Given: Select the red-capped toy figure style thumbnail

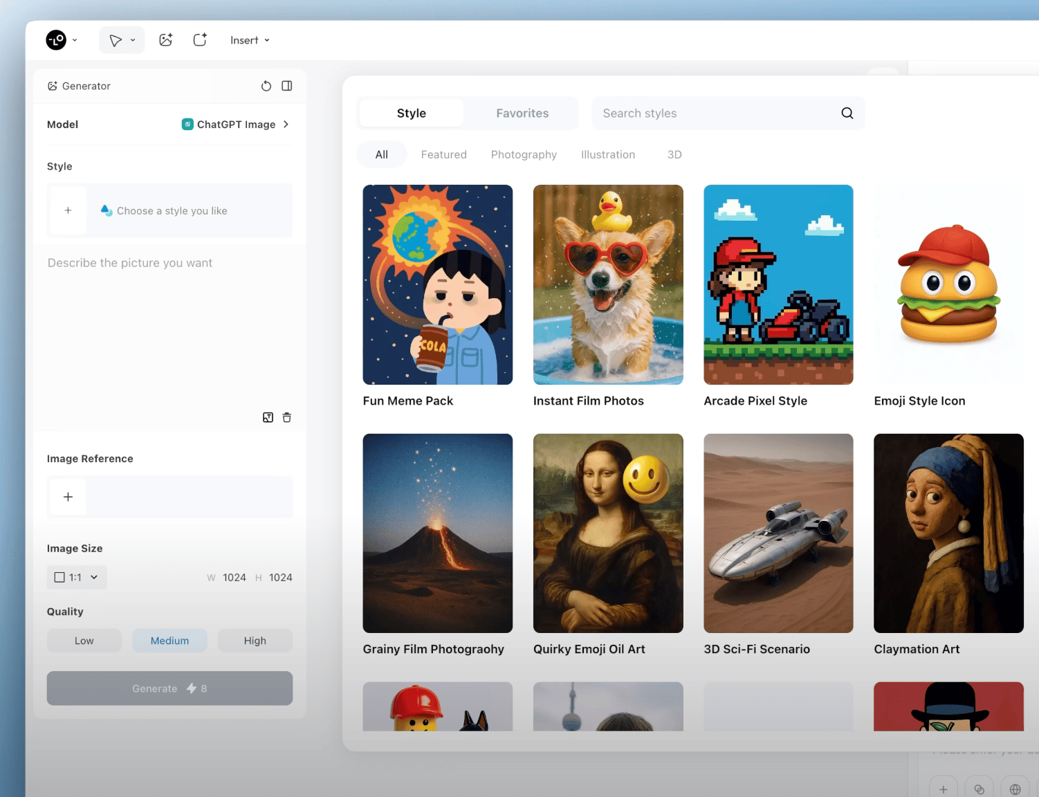Looking at the screenshot, I should coord(438,706).
